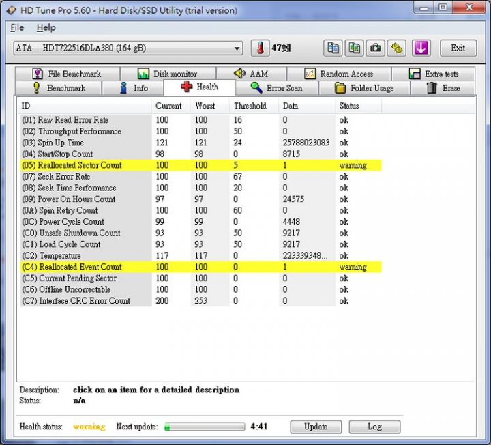
Task: Switch to the Disk monitor tab
Action: point(168,74)
